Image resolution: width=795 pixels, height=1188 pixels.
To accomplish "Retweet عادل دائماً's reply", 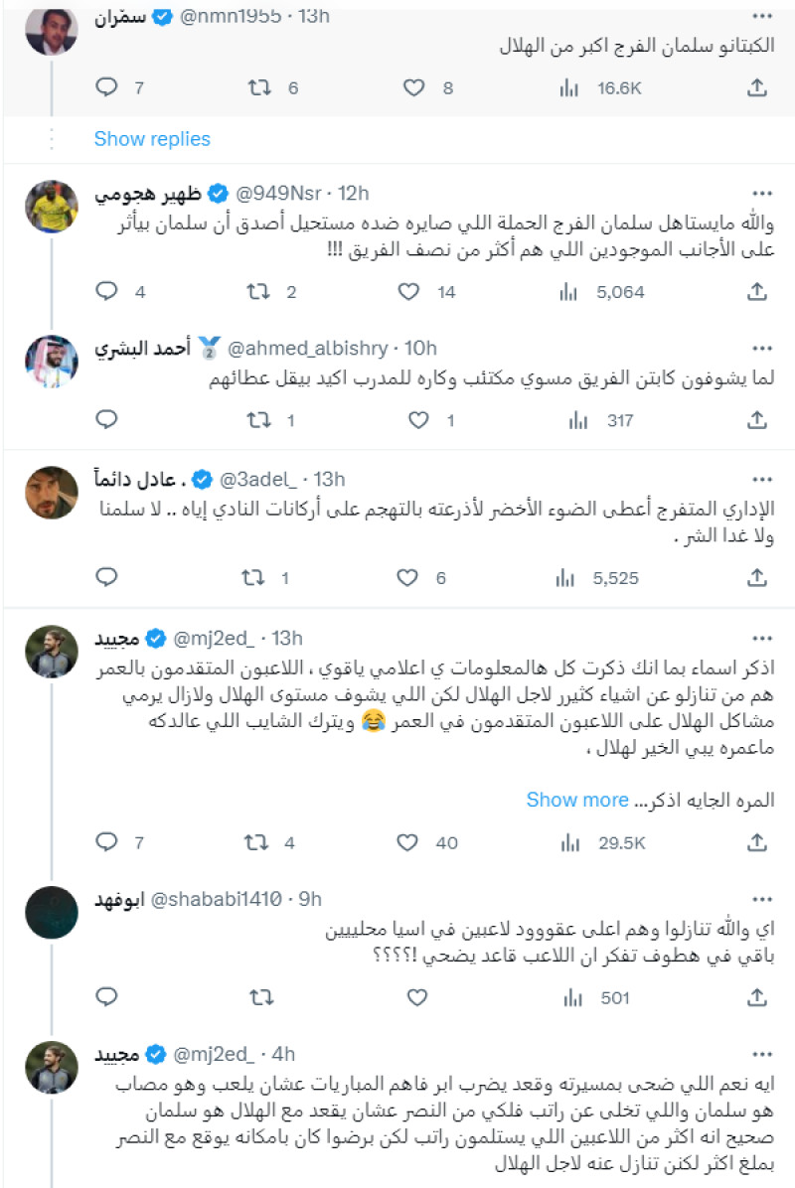I will 256,576.
